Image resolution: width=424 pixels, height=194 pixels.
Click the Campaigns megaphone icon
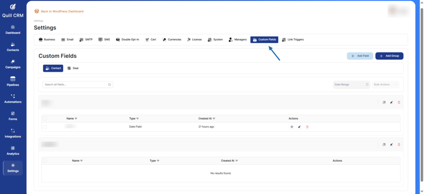pyautogui.click(x=13, y=62)
